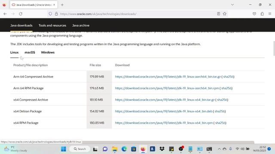This screenshot has width=275, height=154.
Task: Switch to Firefox on the taskbar
Action: click(x=143, y=149)
